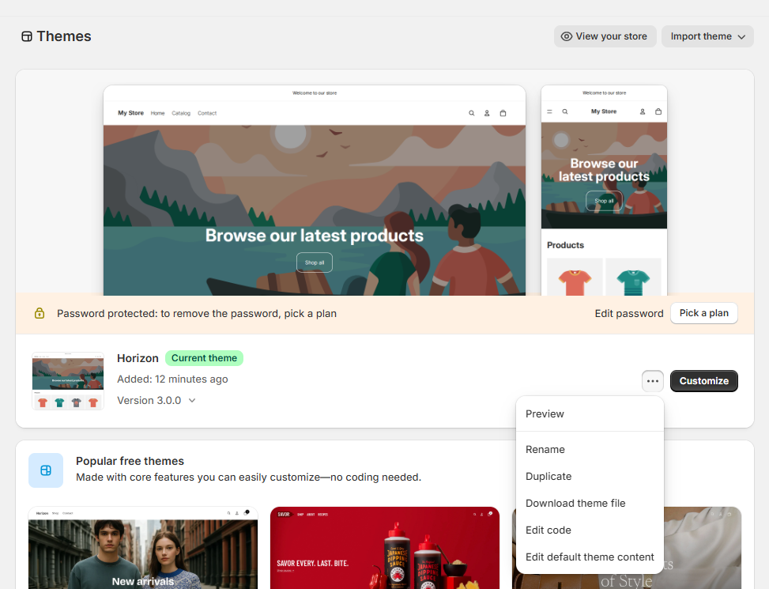Click the cart icon in desktop preview
Screen dimensions: 769x589
pyautogui.click(x=503, y=113)
